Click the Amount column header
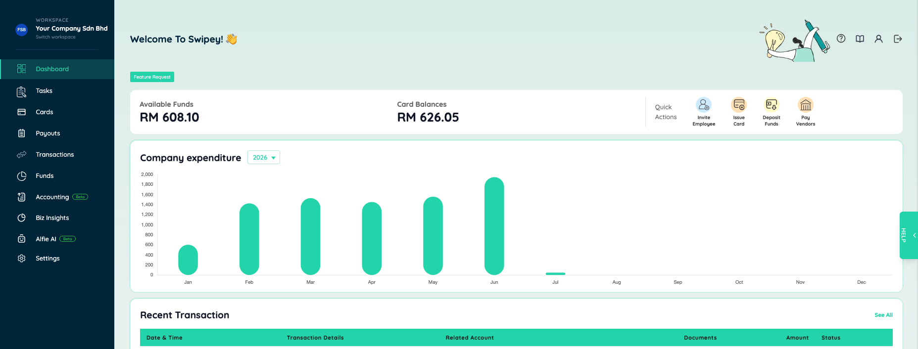918x349 pixels. [x=797, y=338]
